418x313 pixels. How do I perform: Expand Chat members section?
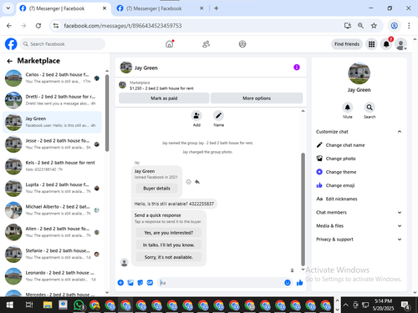(359, 212)
